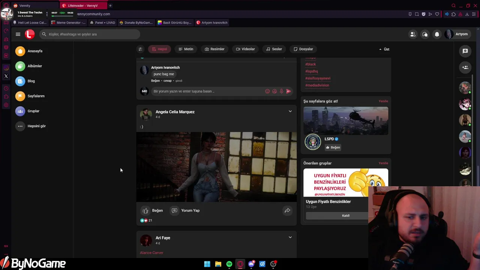
Task: Open the notifications bell icon
Action: point(437,34)
